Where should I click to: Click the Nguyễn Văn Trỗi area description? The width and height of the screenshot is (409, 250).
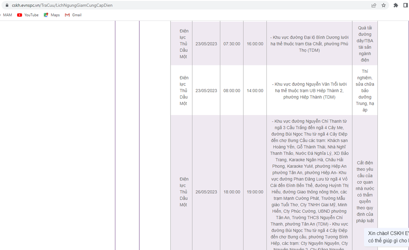coord(310,91)
